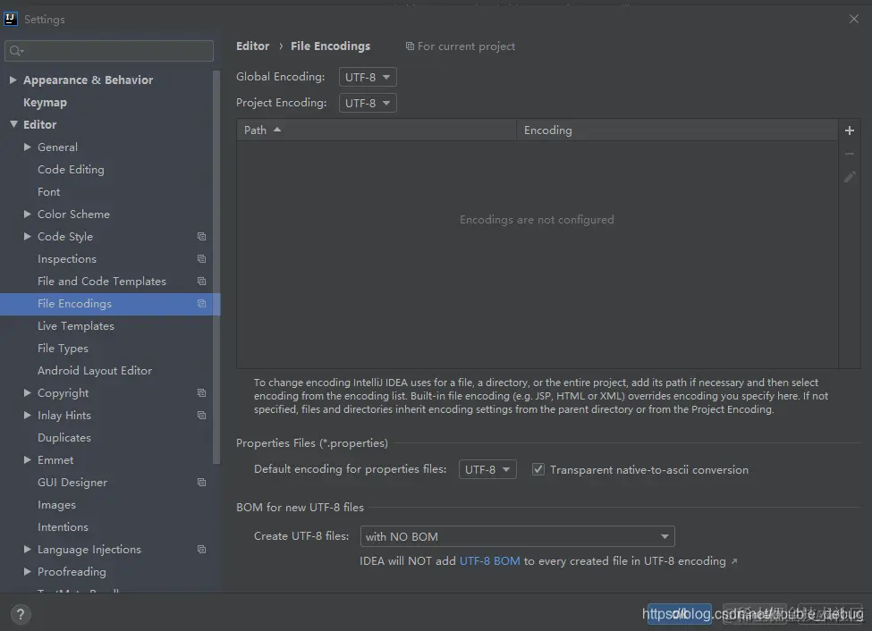Click project icon beside File and Code Templates
The height and width of the screenshot is (631, 872).
coord(201,282)
